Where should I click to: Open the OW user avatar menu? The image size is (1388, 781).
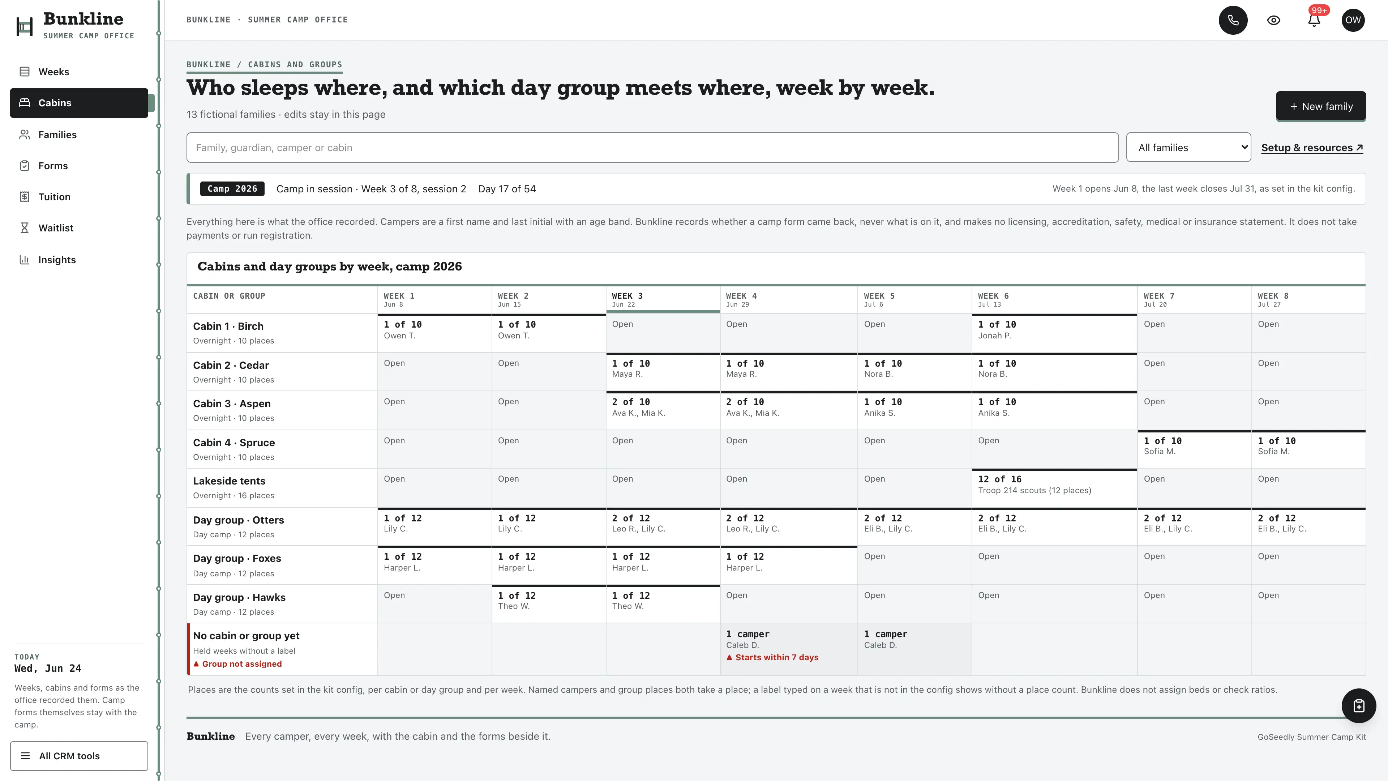[x=1353, y=20]
